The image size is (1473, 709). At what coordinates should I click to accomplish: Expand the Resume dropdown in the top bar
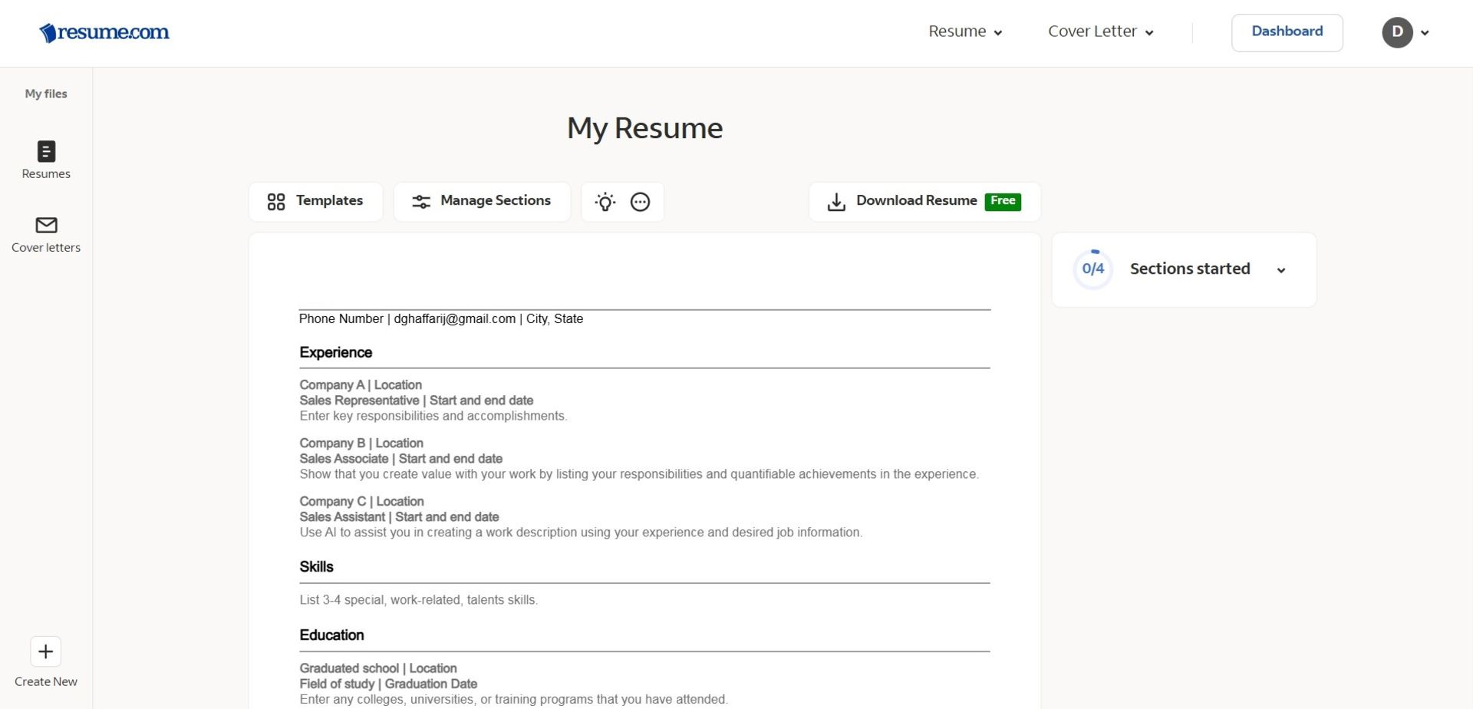[x=965, y=31]
